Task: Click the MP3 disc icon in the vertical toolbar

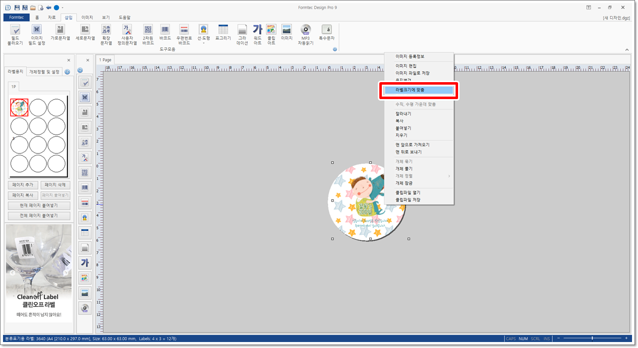Action: pos(85,308)
